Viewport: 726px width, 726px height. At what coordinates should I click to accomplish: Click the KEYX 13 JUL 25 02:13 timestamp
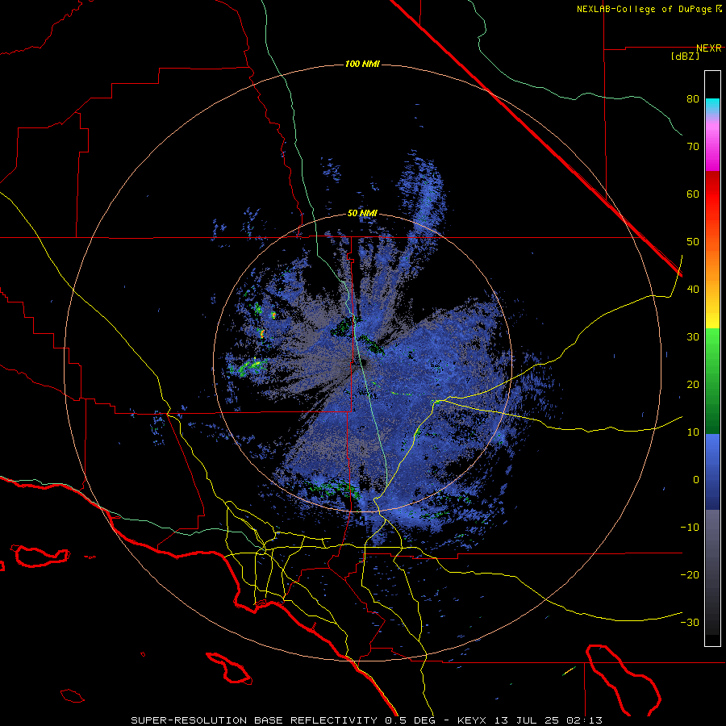click(530, 720)
